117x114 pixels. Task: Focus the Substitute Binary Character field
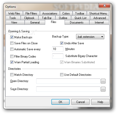(58, 56)
